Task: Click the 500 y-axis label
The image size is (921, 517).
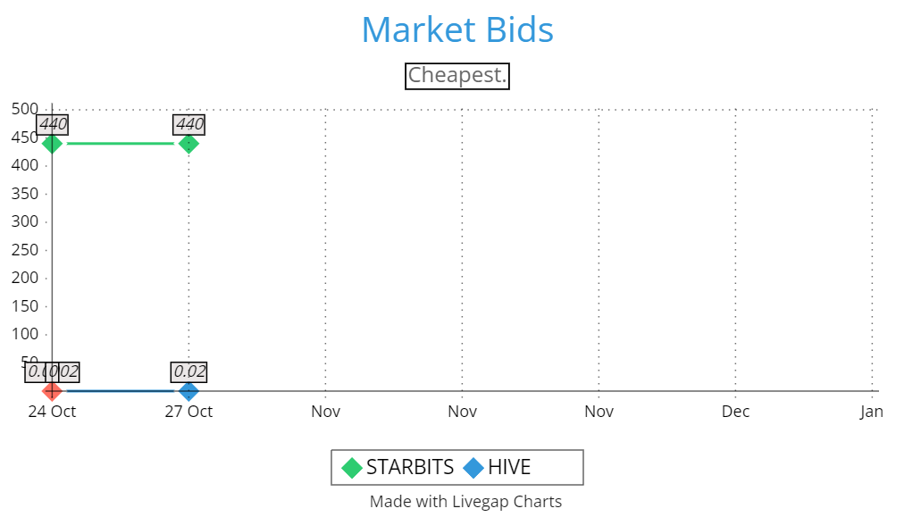Action: pos(25,109)
